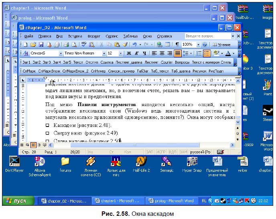Image resolution: width=276 pixels, height=219 pixels.
Task: Run spelling check (ABC checkmark icon)
Action: click(83, 44)
